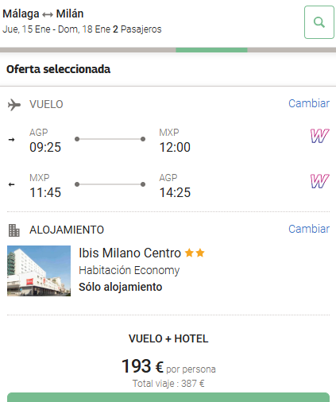The width and height of the screenshot is (336, 402).
Task: Click the green progress bar segment
Action: (x=211, y=50)
